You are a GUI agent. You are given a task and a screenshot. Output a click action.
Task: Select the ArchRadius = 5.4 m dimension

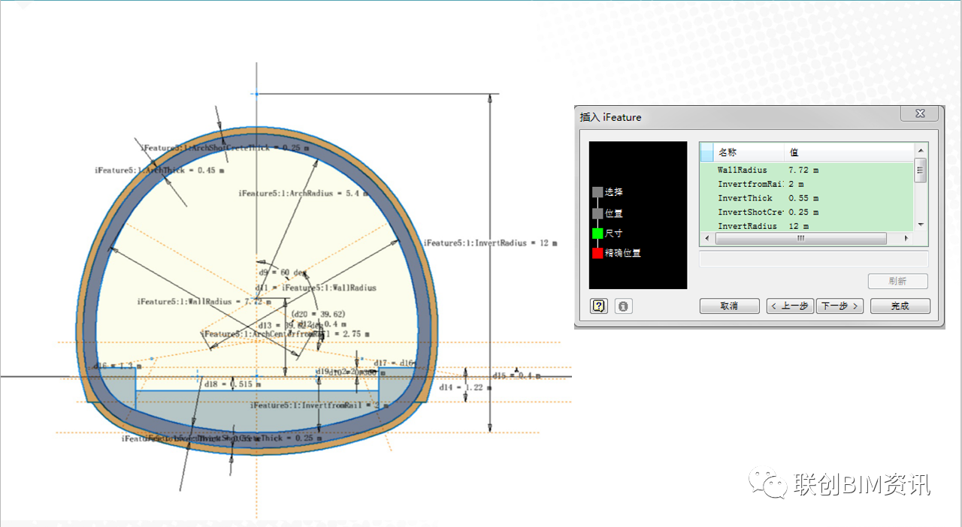click(x=304, y=193)
